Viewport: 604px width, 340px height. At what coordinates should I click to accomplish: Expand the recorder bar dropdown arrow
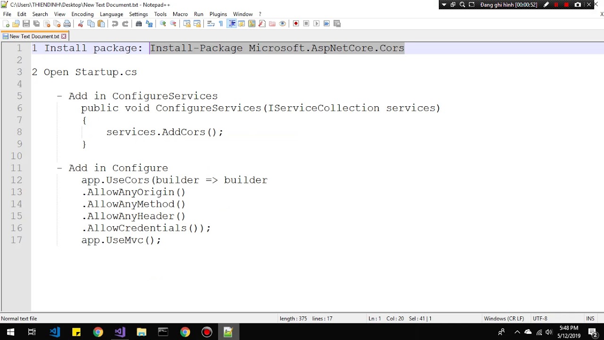444,5
